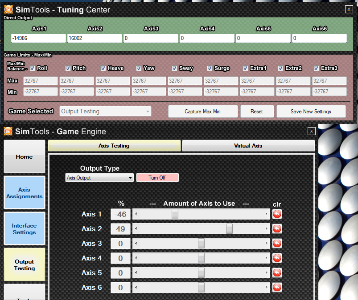Click the Axis 3 slider thumb

[x=201, y=244]
